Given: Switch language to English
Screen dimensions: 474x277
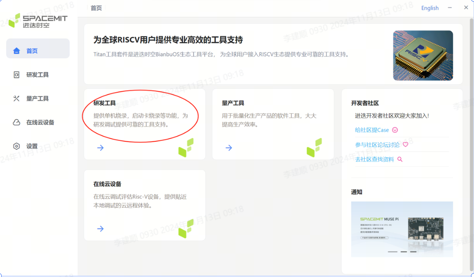Looking at the screenshot, I should tap(430, 8).
